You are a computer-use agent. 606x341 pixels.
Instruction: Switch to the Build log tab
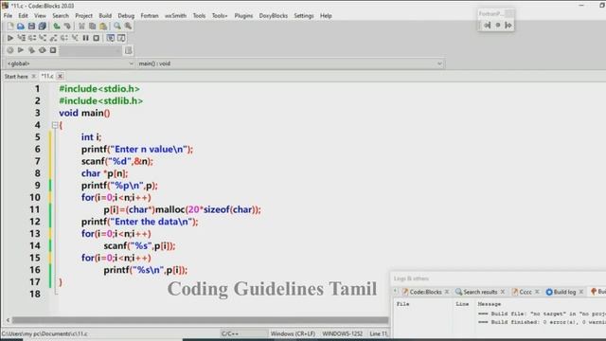pyautogui.click(x=564, y=292)
